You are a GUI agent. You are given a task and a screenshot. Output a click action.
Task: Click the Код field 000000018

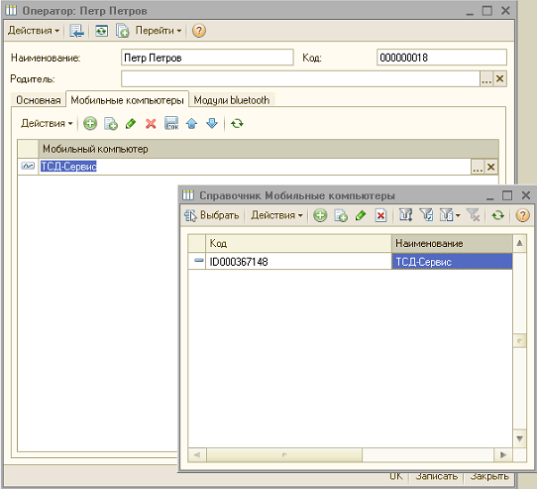click(x=442, y=58)
